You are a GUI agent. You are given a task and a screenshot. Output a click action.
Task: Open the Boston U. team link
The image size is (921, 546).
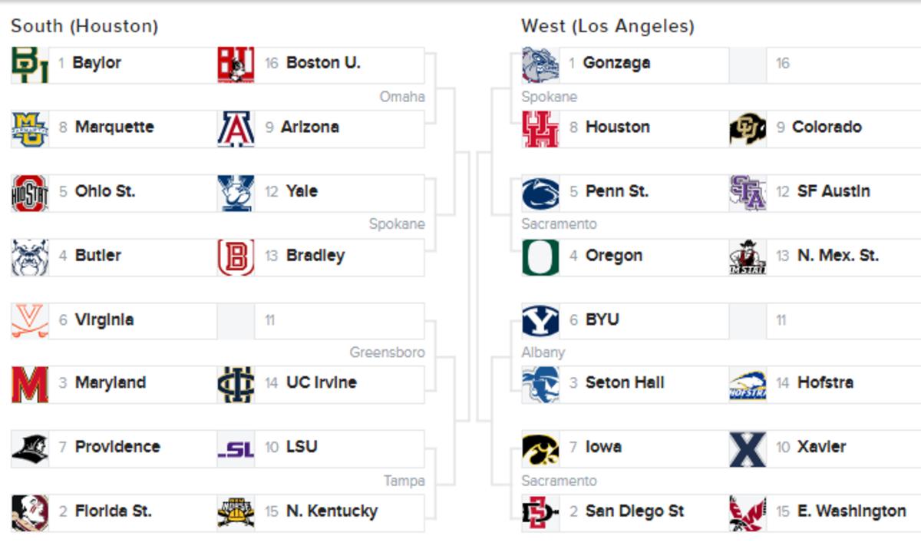click(x=322, y=63)
